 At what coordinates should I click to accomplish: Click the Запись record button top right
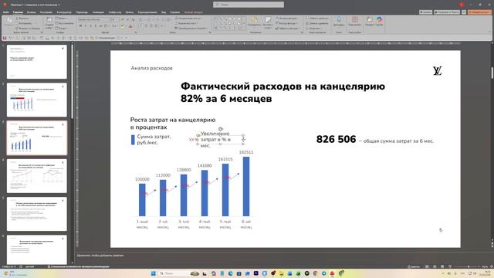(x=425, y=12)
